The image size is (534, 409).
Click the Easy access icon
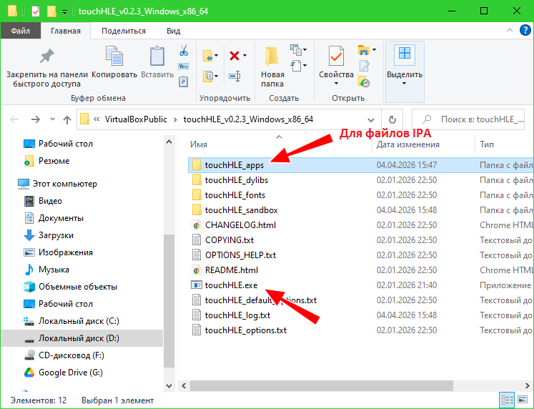pos(296,65)
